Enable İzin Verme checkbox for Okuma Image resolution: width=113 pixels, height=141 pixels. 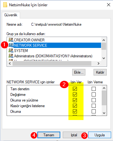[94, 112]
